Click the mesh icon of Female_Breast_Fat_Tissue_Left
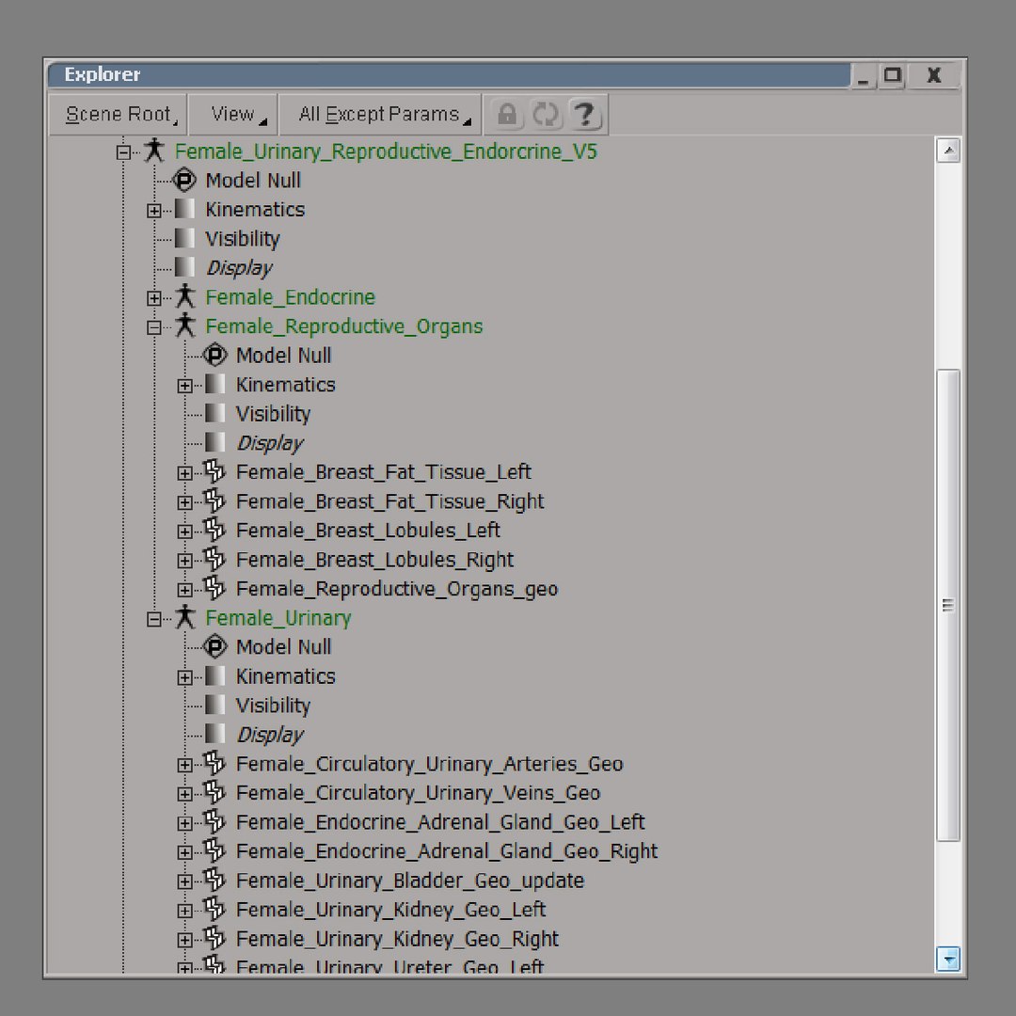This screenshot has height=1016, width=1016. point(214,471)
